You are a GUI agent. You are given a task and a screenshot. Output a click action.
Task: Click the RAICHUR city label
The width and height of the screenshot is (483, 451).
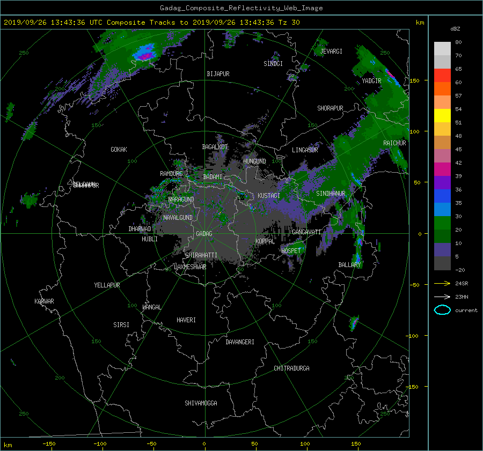pyautogui.click(x=394, y=143)
